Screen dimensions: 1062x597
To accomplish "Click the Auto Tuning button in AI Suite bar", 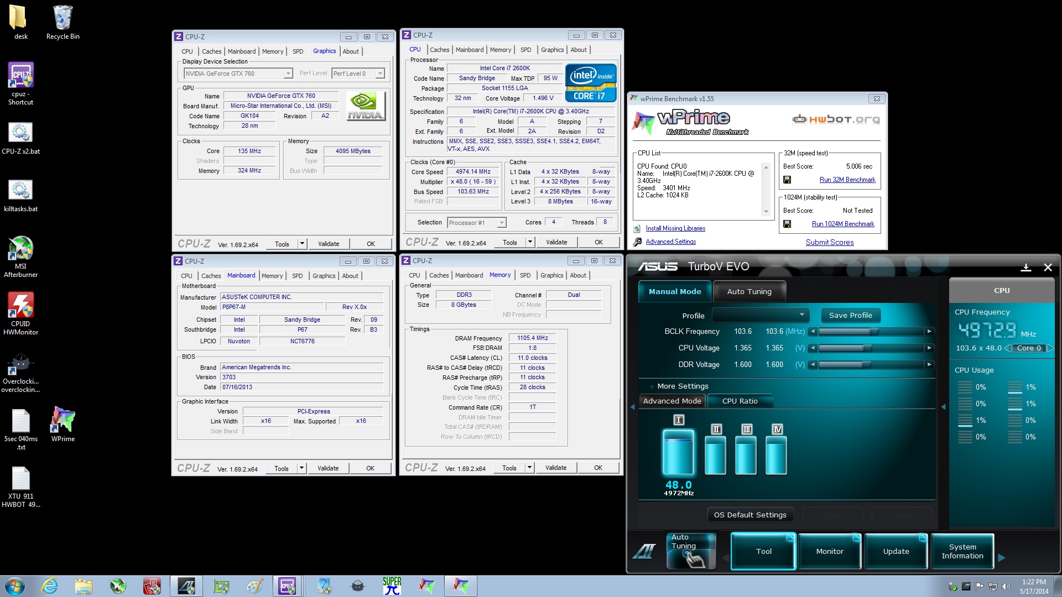I will [691, 551].
